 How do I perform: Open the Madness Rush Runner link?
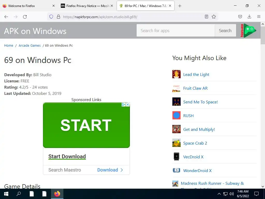[212, 183]
